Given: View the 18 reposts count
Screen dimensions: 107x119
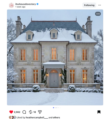Looking at the screenshot, I should pos(35,112).
